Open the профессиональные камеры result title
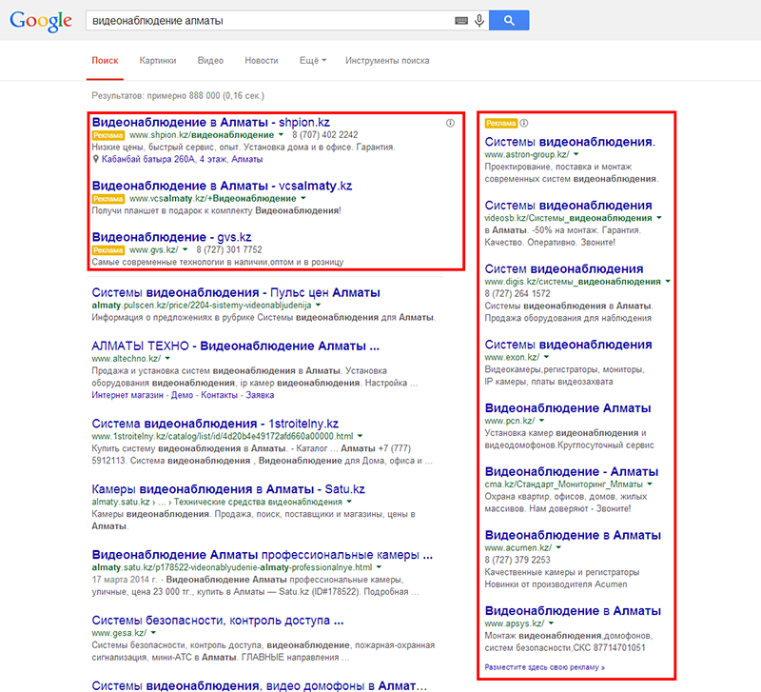The image size is (761, 692). [263, 555]
